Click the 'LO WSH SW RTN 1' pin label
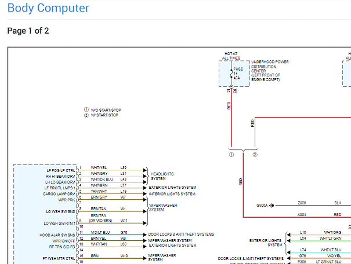Viewport: 351px width, 264px height. 60,223
